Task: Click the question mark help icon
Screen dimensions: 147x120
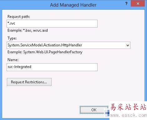Action: (126, 4)
